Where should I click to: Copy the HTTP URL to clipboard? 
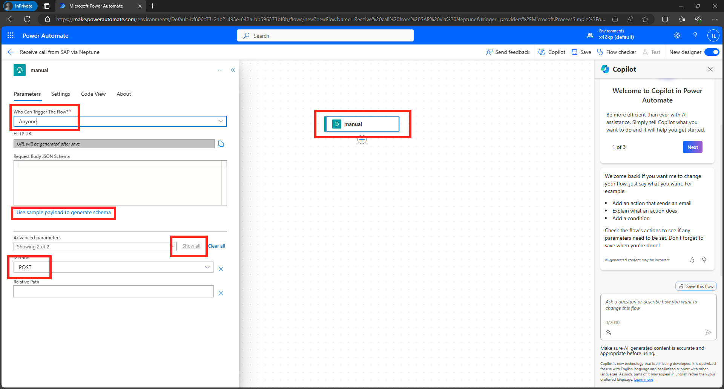[x=221, y=144]
